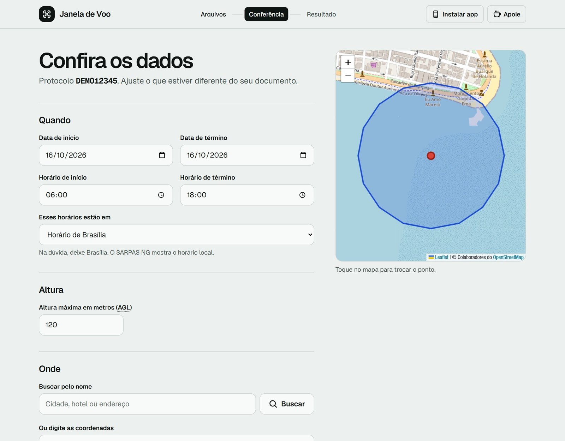The width and height of the screenshot is (565, 441).
Task: Open calendar picker for Data de início
Action: point(162,155)
